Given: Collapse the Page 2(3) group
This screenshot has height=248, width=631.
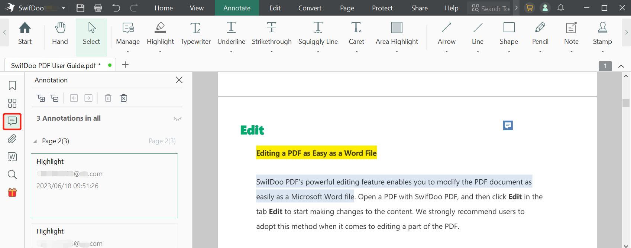Looking at the screenshot, I should tap(35, 141).
